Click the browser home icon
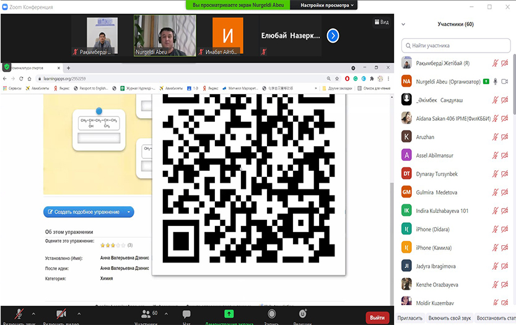516x325 pixels. point(29,79)
